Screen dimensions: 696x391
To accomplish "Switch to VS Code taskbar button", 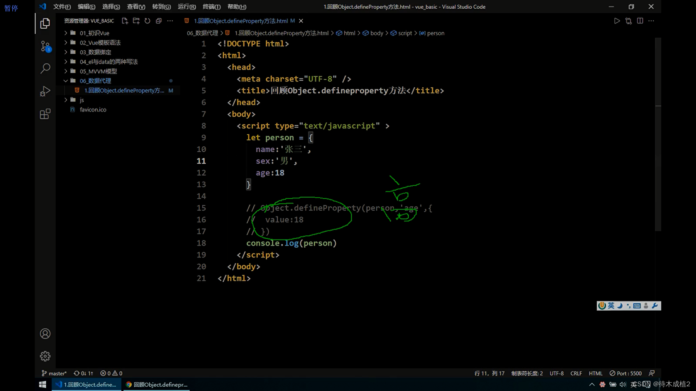I will 87,384.
